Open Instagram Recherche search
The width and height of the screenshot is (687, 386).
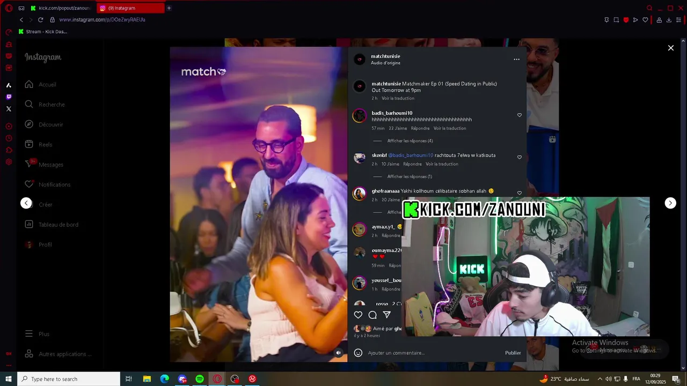coord(45,105)
